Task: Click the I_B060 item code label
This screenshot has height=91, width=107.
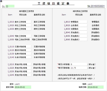Action: click(67, 39)
